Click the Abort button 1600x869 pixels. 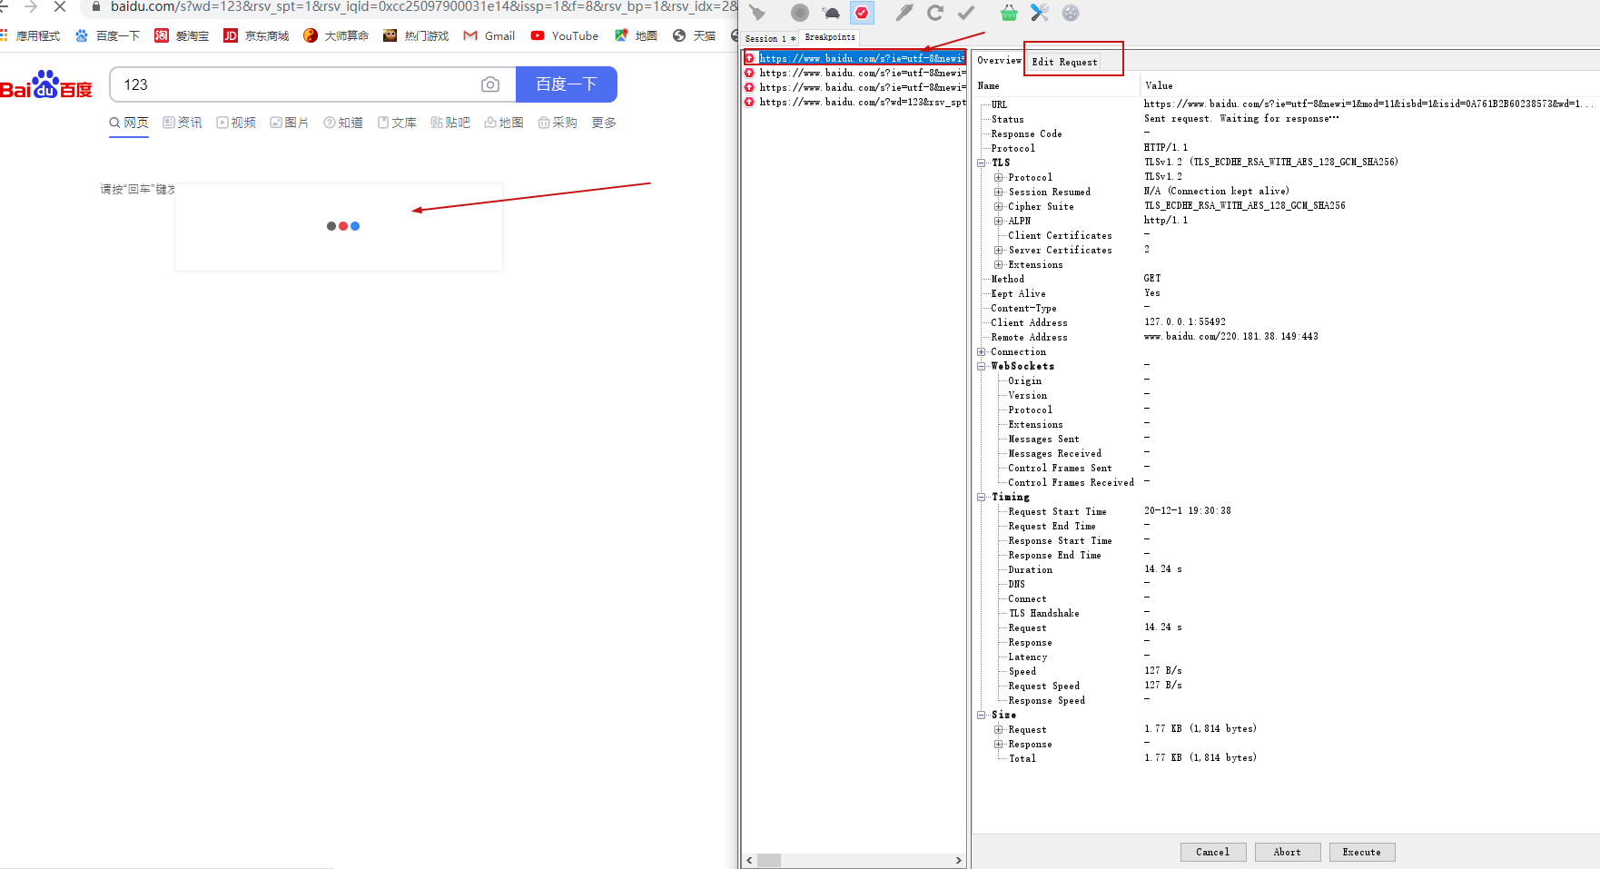pyautogui.click(x=1287, y=852)
